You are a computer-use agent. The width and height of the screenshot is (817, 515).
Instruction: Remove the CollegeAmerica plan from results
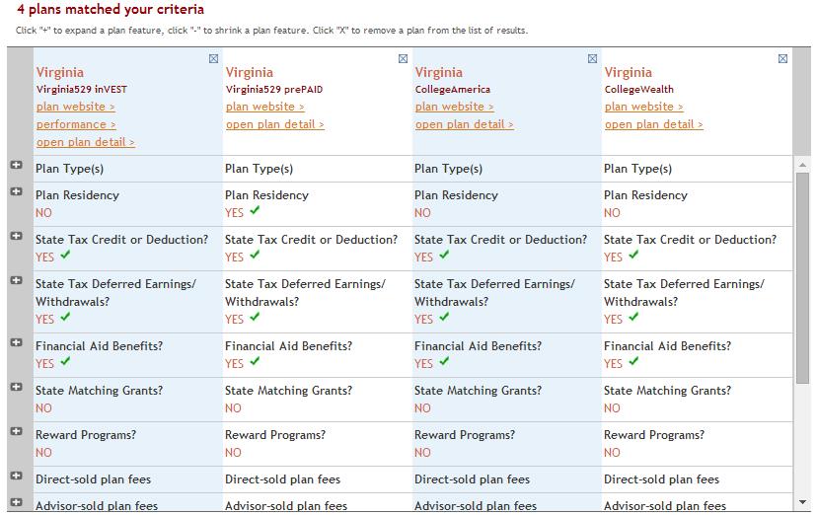pos(592,59)
